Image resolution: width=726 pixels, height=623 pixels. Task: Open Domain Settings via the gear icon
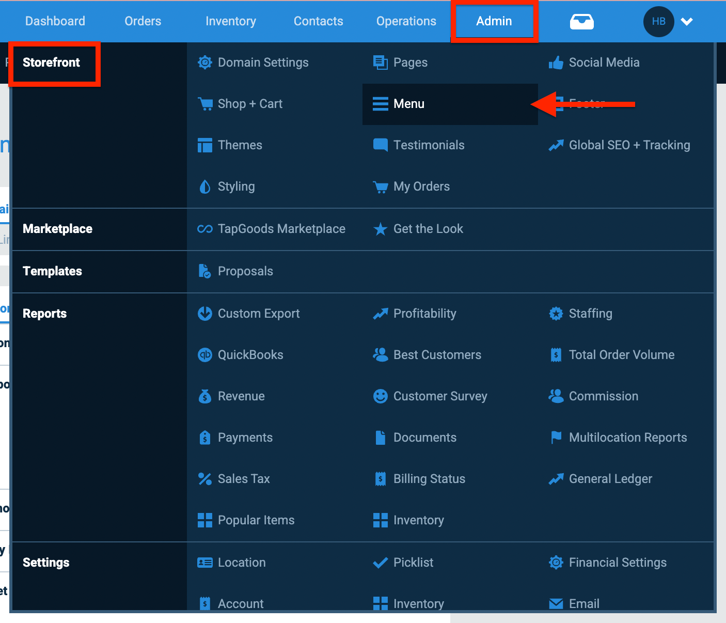click(x=205, y=62)
